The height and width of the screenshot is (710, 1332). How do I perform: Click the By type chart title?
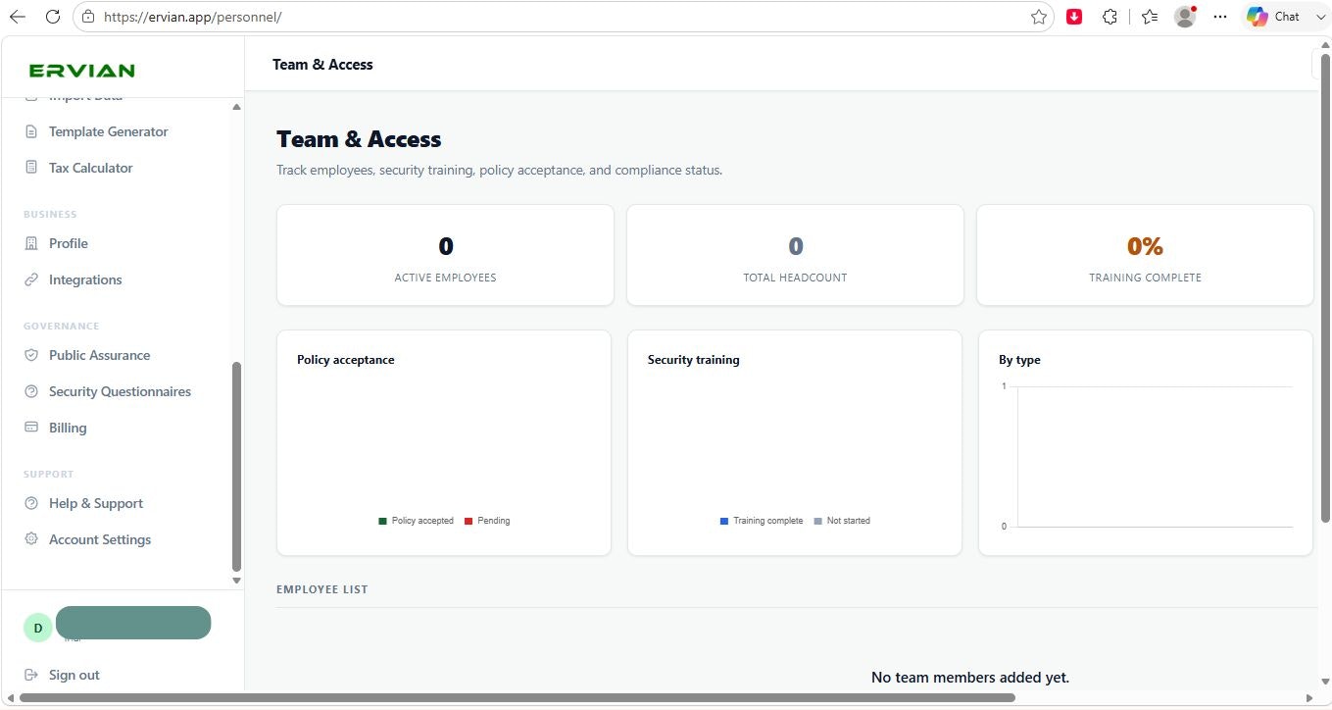[x=1019, y=360]
